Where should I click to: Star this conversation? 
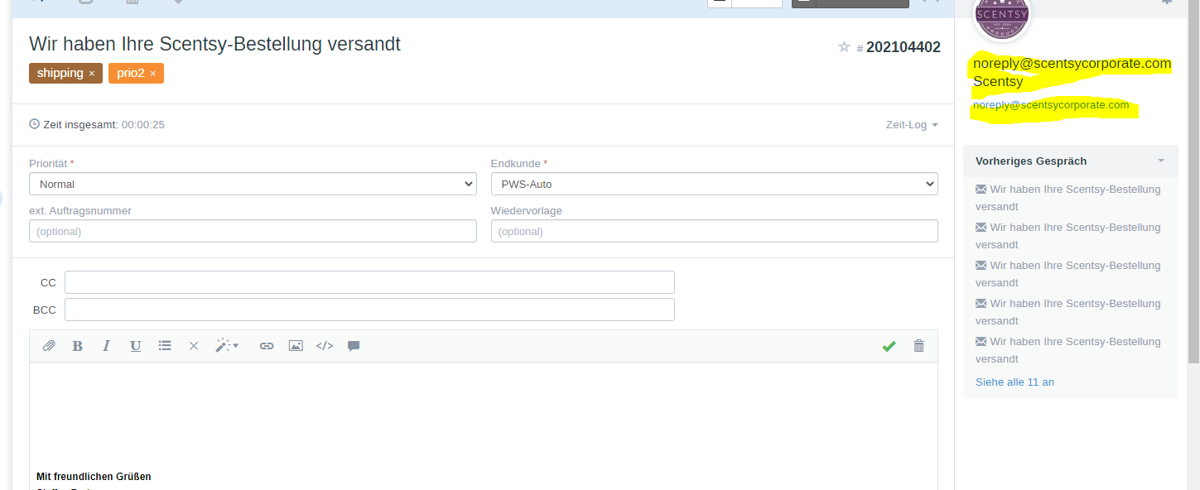tap(844, 47)
